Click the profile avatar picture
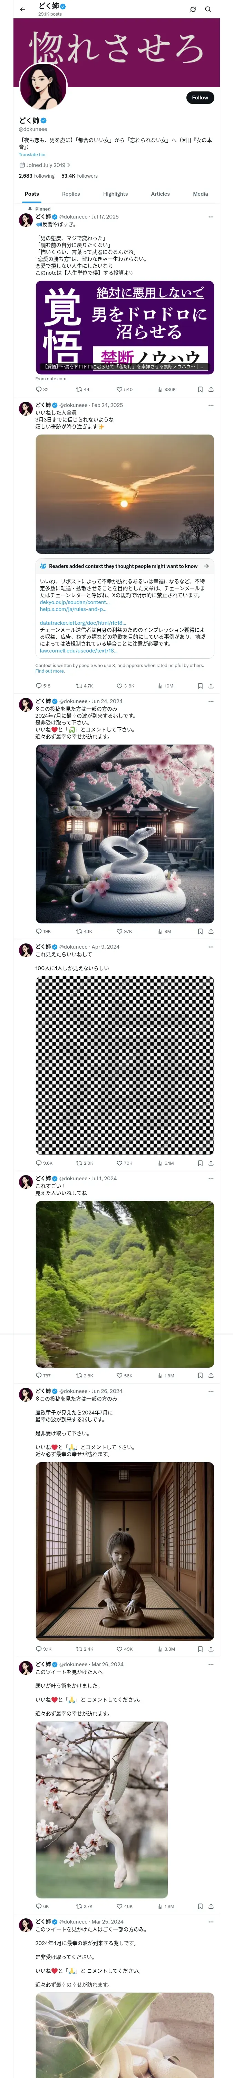Viewport: 233px width, 2078px height. tap(43, 86)
